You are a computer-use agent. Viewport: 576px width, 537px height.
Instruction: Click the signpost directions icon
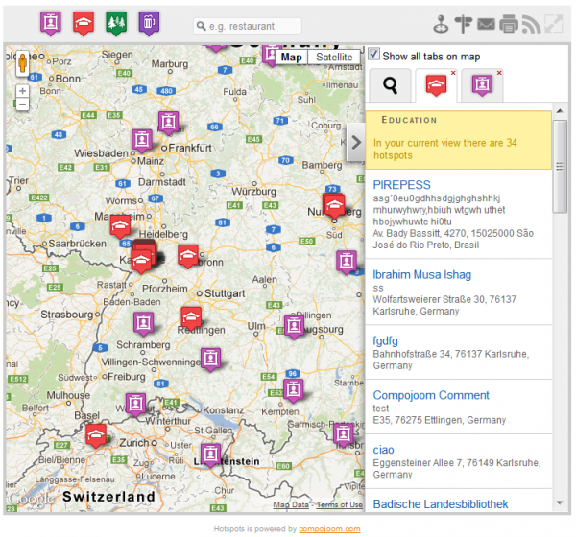coord(464,25)
